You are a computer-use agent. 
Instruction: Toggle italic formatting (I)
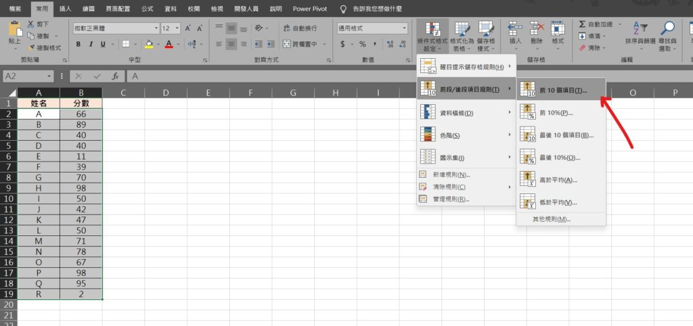click(x=91, y=44)
